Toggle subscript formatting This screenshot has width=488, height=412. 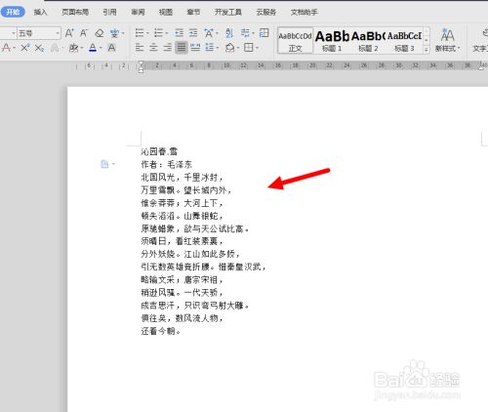39,48
